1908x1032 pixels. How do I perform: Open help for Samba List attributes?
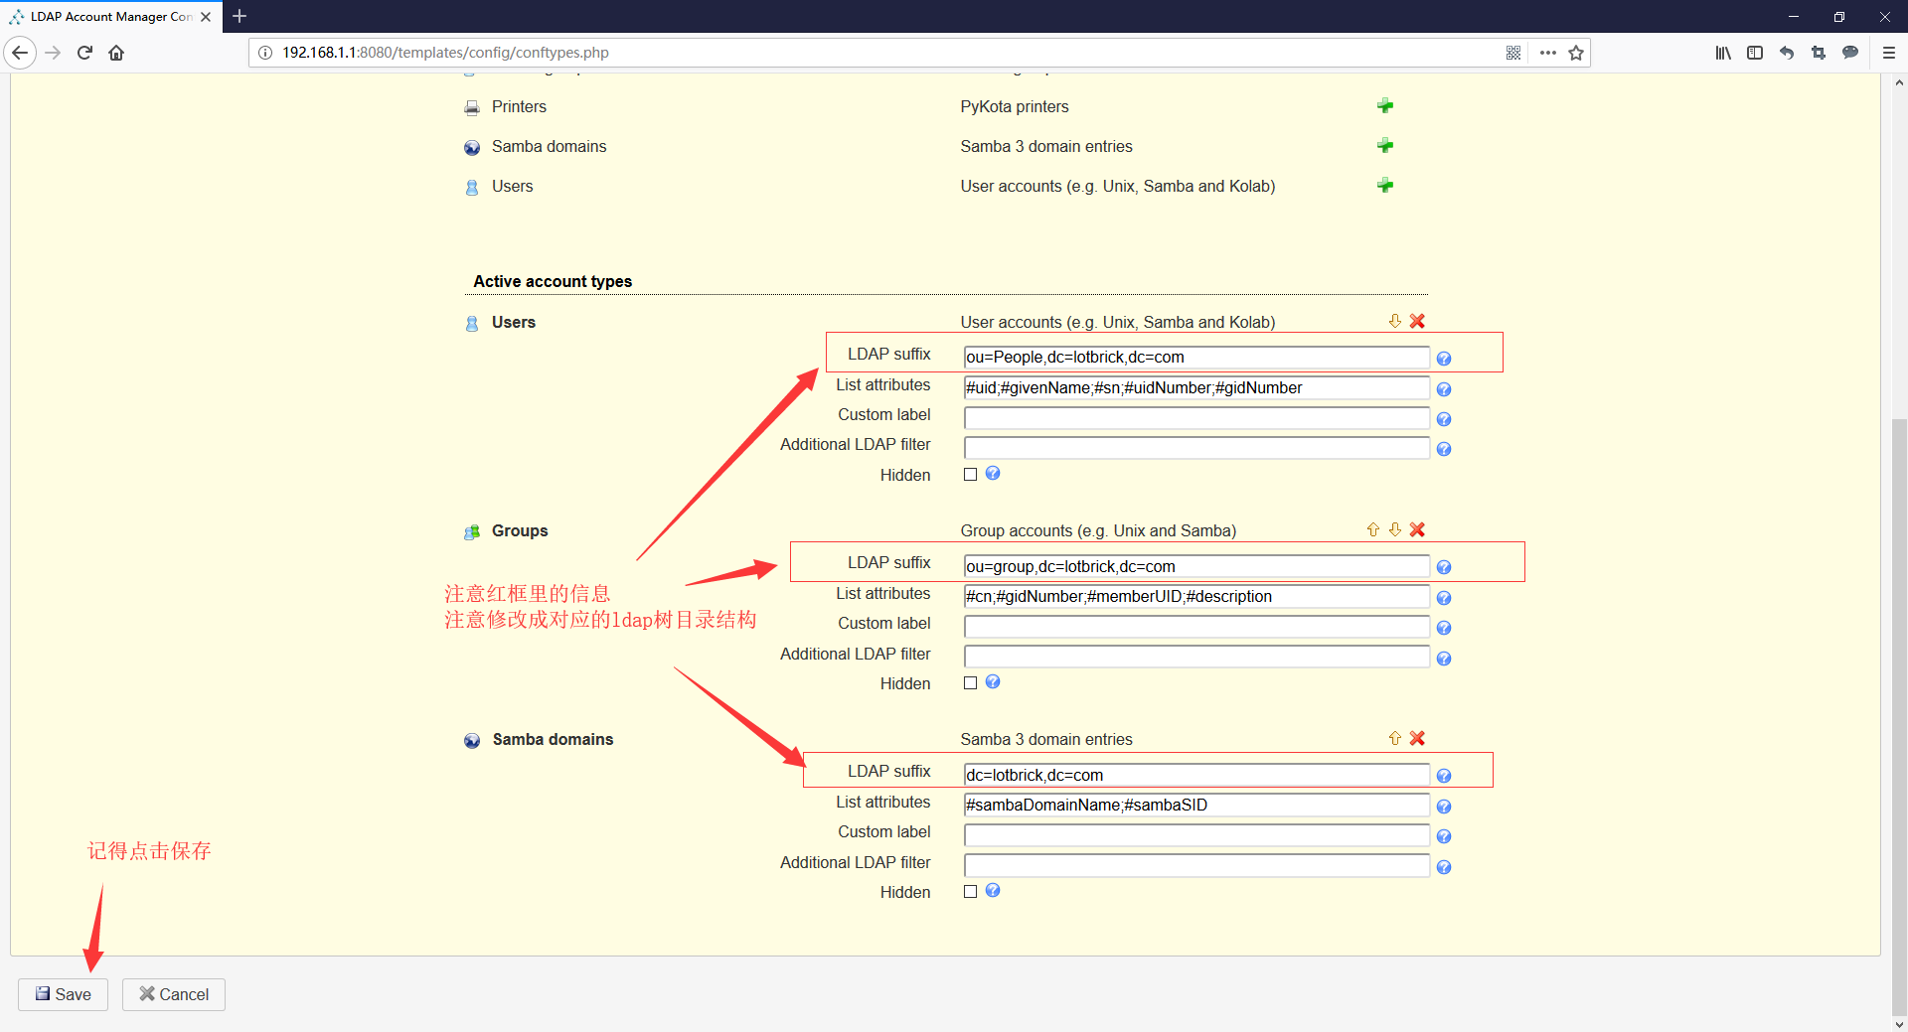tap(1444, 807)
